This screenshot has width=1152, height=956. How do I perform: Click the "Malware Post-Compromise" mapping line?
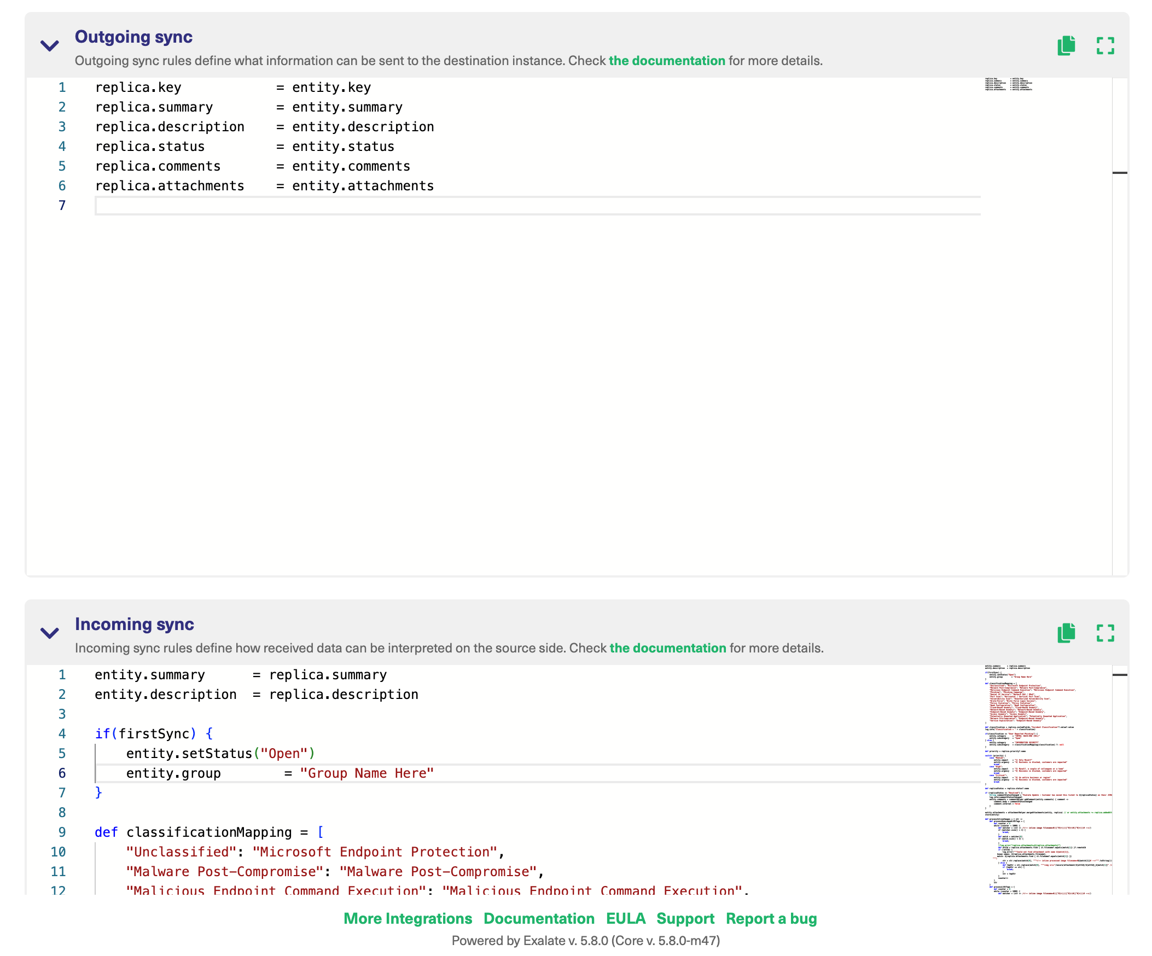click(335, 872)
